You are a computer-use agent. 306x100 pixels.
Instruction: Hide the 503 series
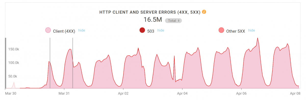[161, 30]
